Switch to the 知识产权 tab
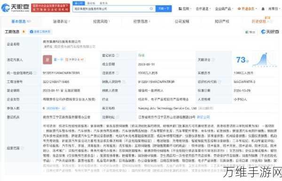Viewport: 282px width, 181px height. (222, 22)
